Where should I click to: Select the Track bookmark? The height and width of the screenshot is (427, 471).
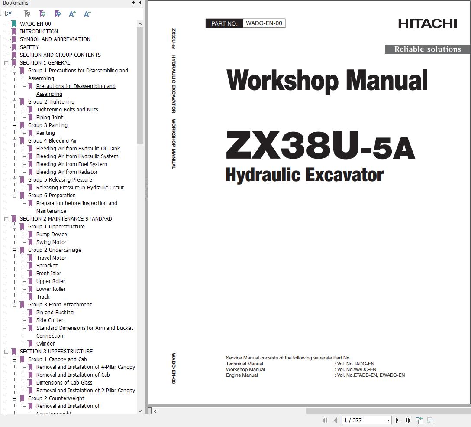click(43, 297)
